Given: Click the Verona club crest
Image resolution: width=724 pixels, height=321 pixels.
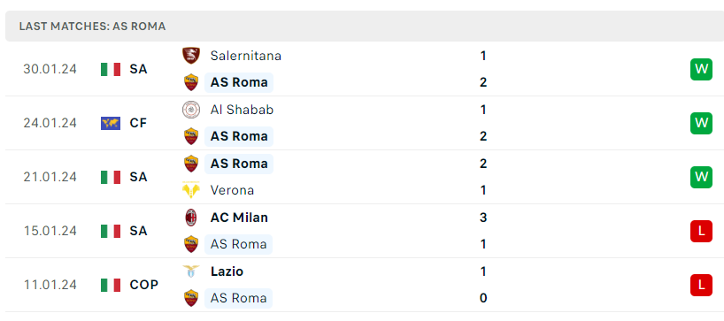Looking at the screenshot, I should pyautogui.click(x=190, y=190).
